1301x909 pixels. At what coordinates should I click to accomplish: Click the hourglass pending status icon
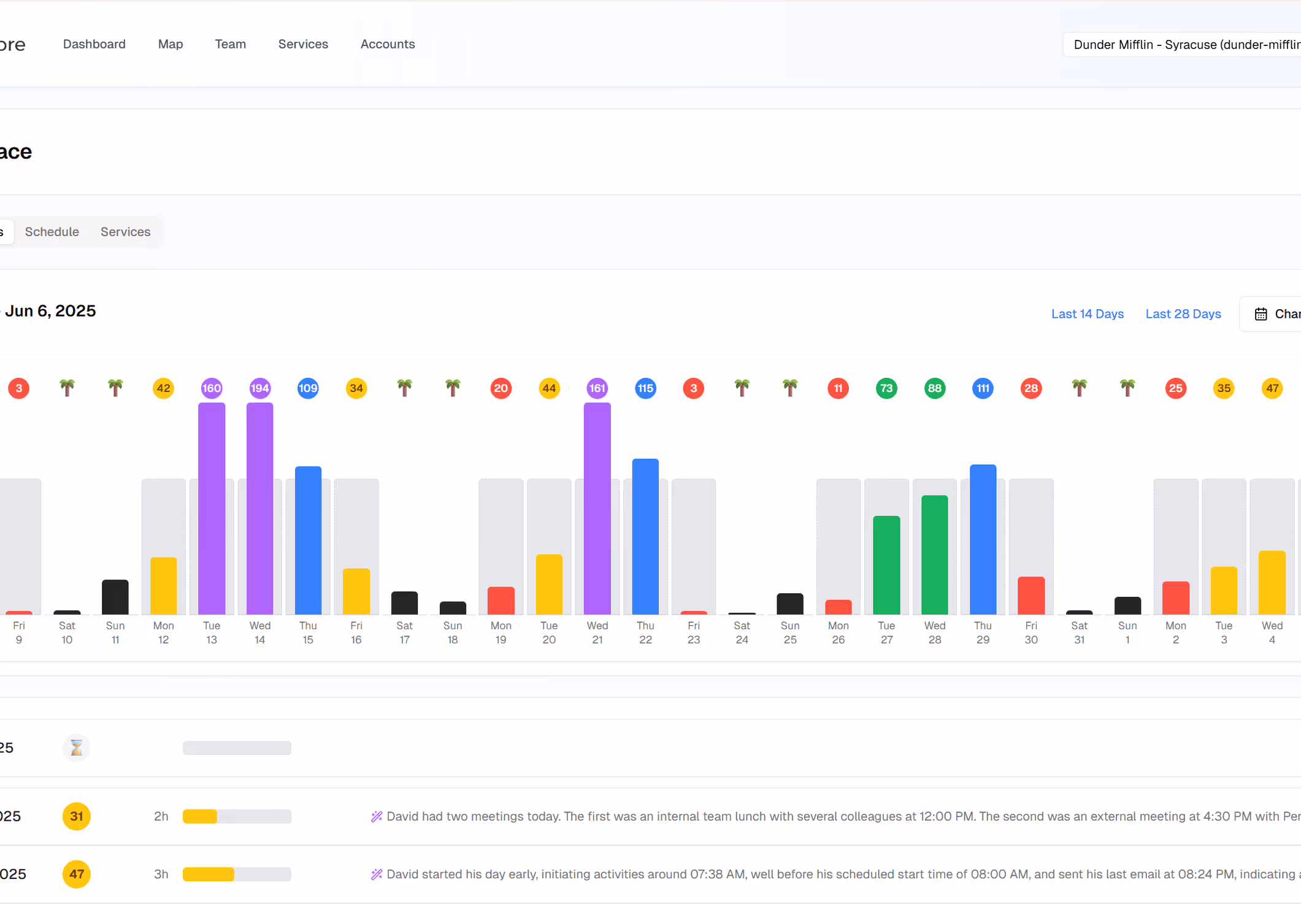[x=76, y=748]
